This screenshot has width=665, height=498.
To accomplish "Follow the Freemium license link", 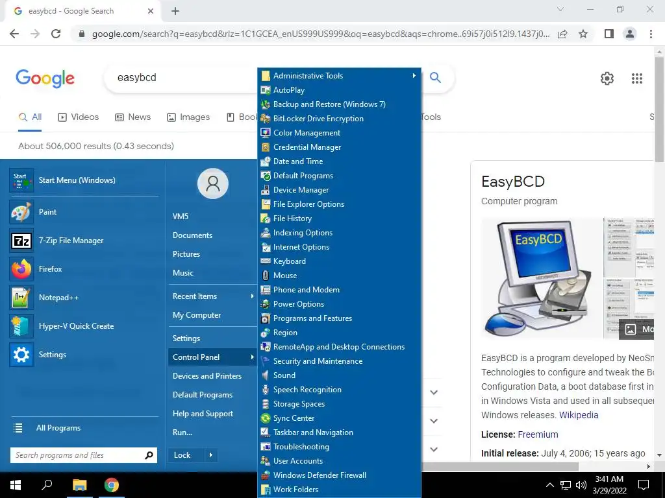I will click(538, 435).
